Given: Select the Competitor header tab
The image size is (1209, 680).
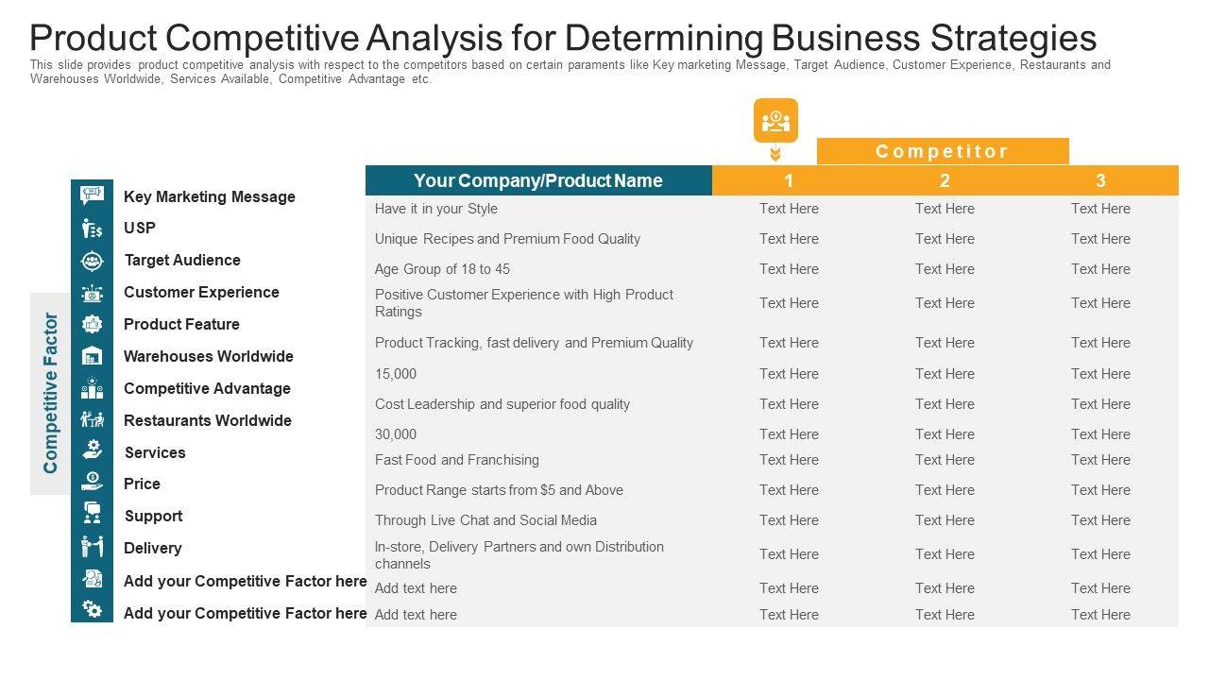Looking at the screenshot, I should click(x=942, y=151).
